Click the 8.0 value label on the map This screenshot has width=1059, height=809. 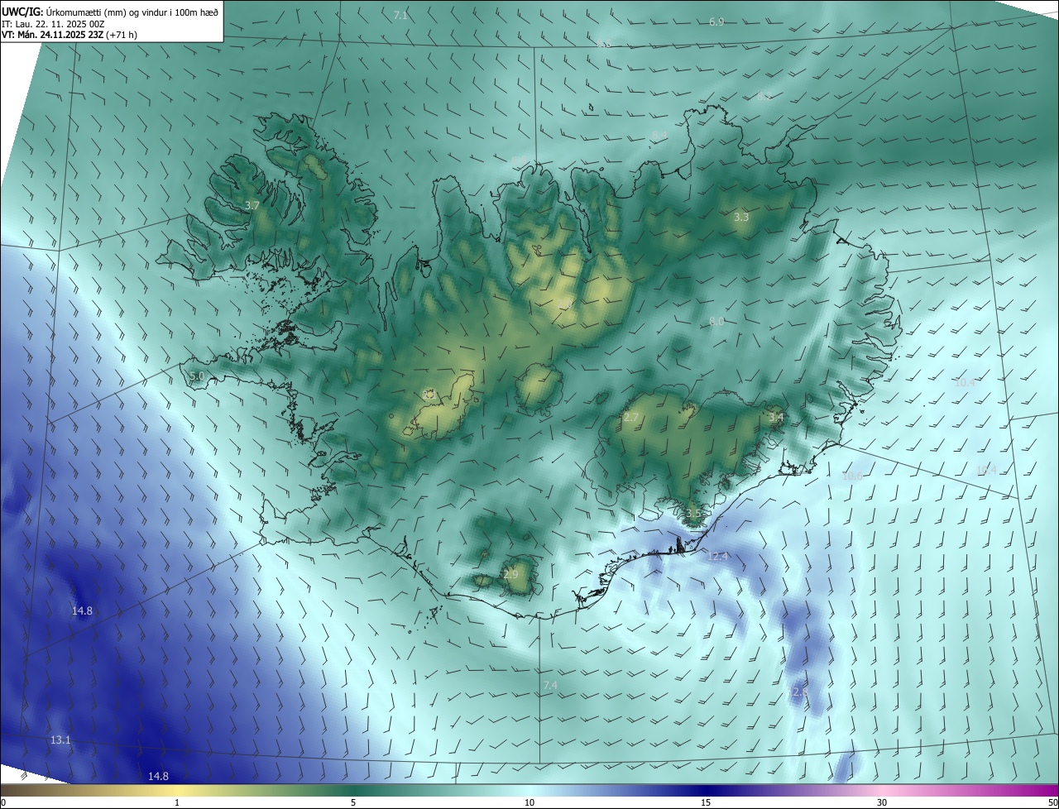pyautogui.click(x=716, y=322)
